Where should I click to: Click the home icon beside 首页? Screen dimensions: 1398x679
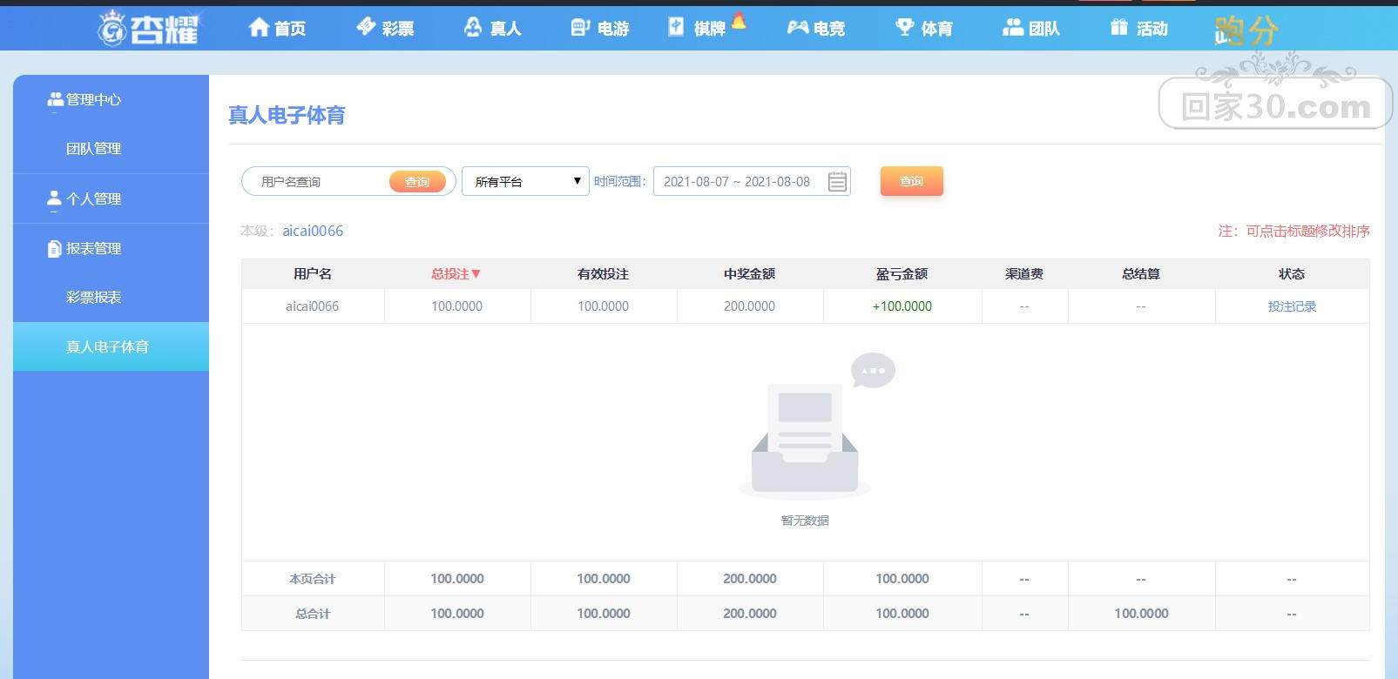pyautogui.click(x=259, y=27)
